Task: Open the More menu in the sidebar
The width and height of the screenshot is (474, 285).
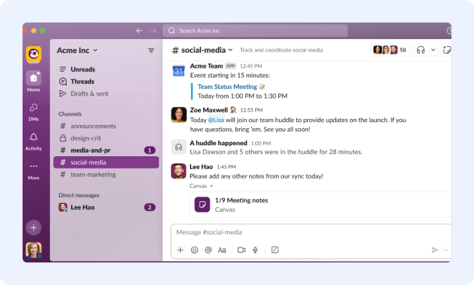Action: 34,171
